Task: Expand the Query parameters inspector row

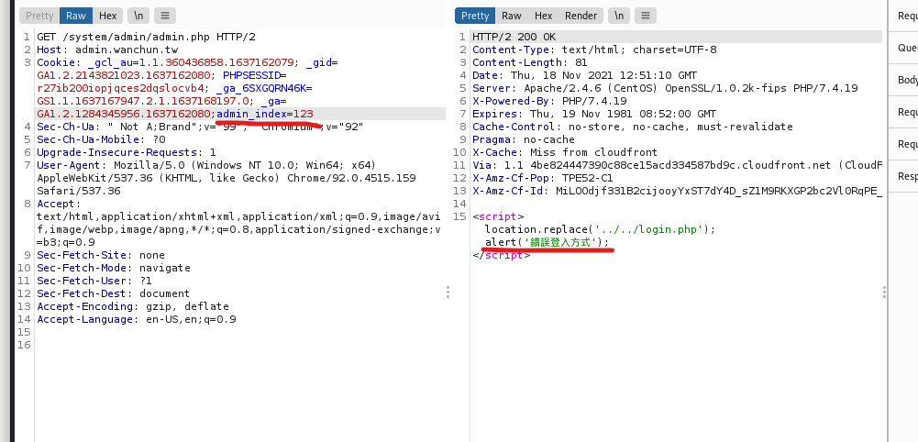Action: click(x=903, y=48)
